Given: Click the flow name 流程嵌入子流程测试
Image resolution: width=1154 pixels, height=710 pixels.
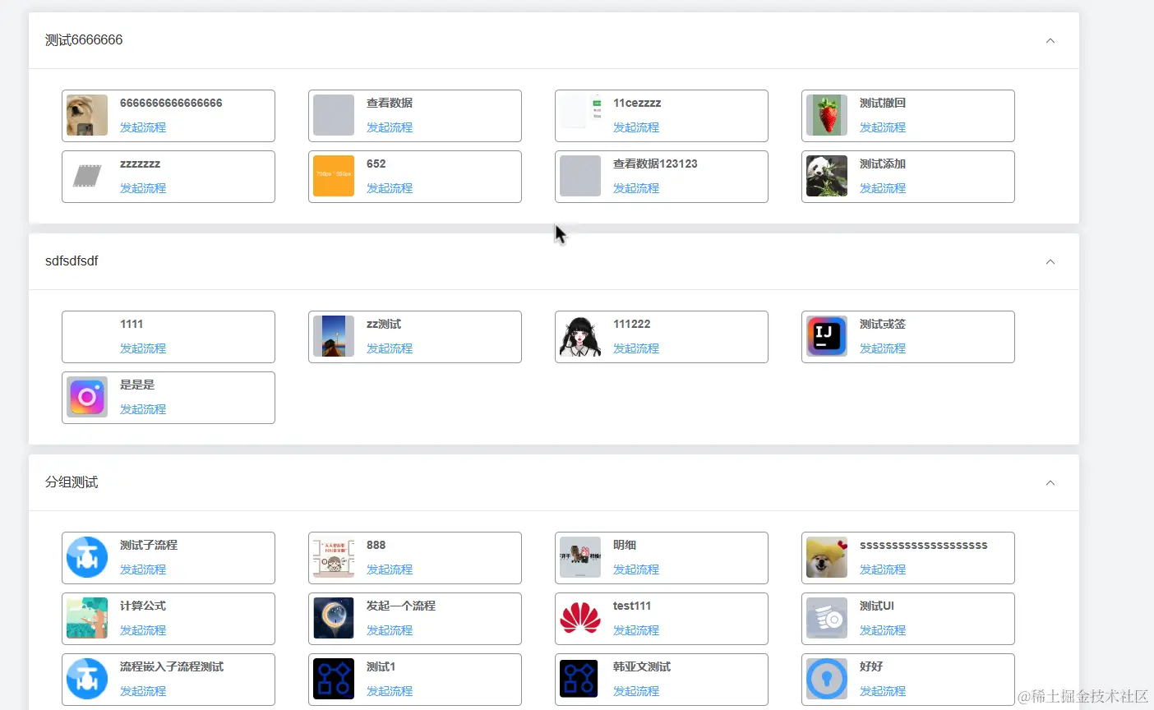Looking at the screenshot, I should coord(172,666).
